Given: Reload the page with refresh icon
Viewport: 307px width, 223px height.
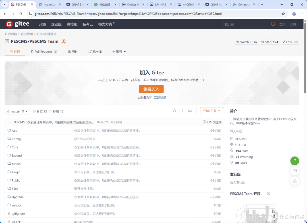Looking at the screenshot, I should coord(21,14).
